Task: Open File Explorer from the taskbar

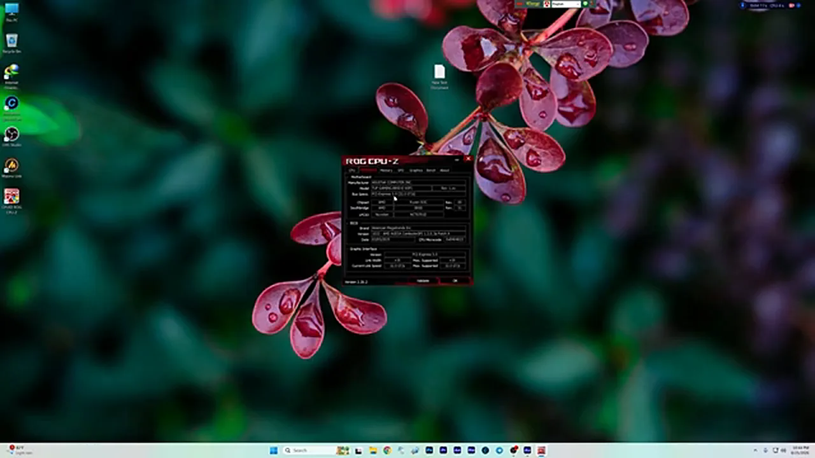Action: pyautogui.click(x=373, y=450)
